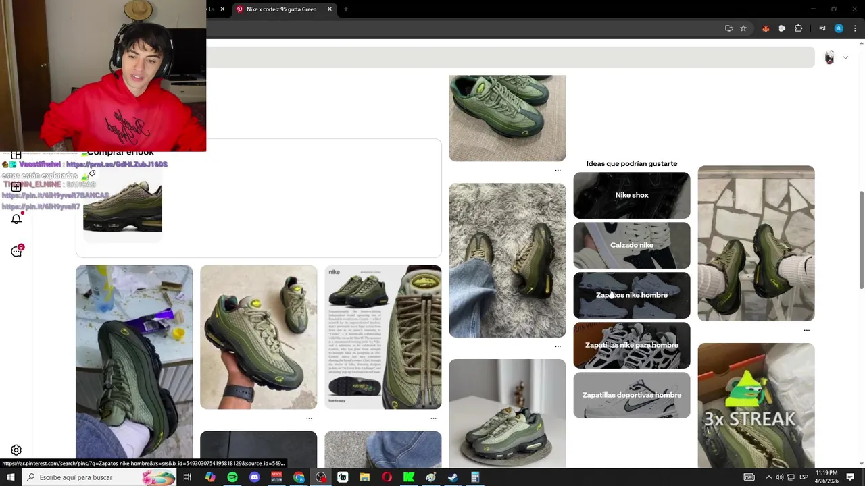Open the Chrome profile avatar B
This screenshot has height=486, width=865.
[839, 28]
